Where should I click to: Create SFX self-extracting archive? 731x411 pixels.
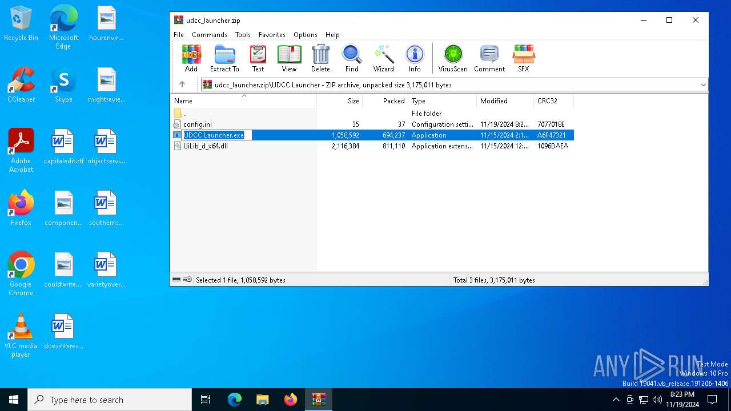(523, 59)
